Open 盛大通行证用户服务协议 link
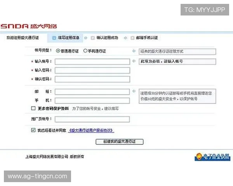233x186 pixels. (x=91, y=130)
